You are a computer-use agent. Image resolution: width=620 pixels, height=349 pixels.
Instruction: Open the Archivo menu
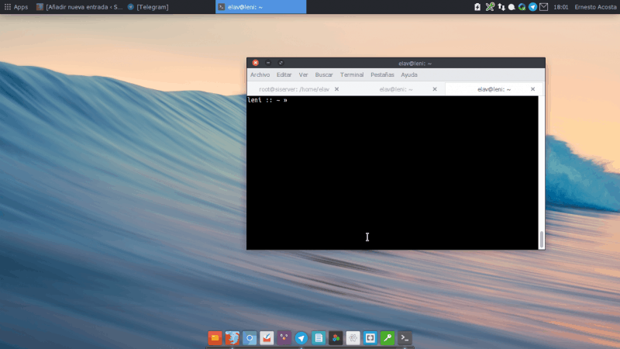pos(260,74)
